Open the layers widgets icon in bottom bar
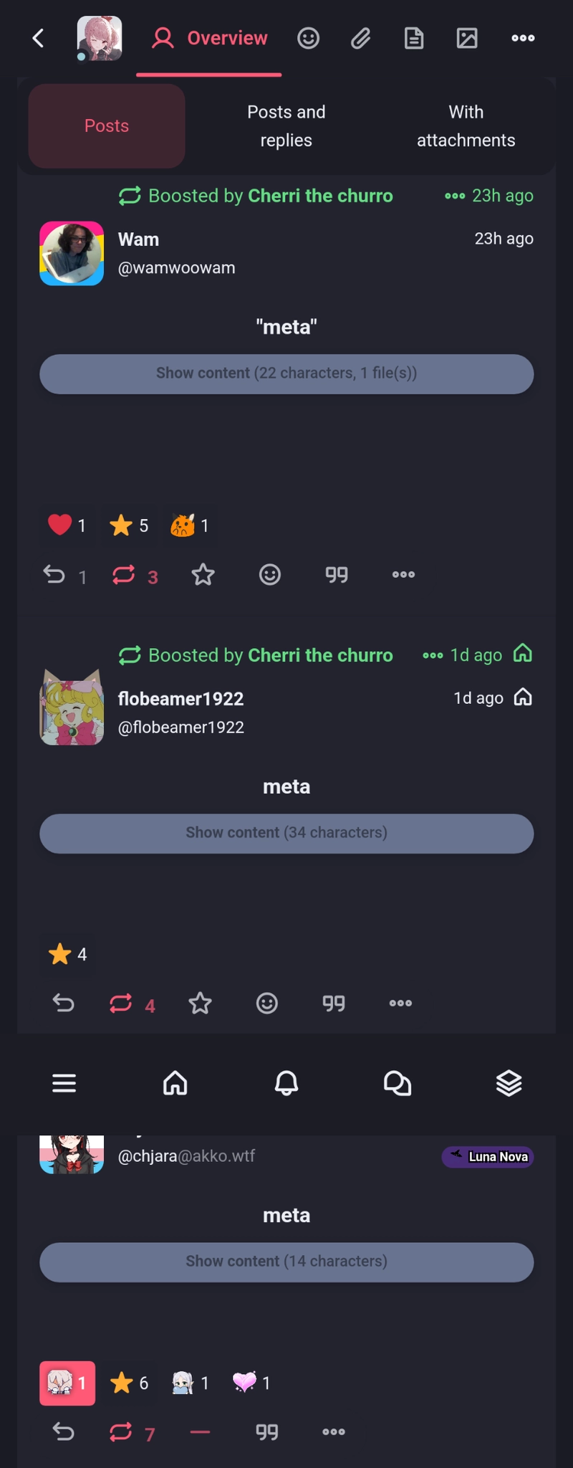The image size is (573, 1468). point(509,1082)
